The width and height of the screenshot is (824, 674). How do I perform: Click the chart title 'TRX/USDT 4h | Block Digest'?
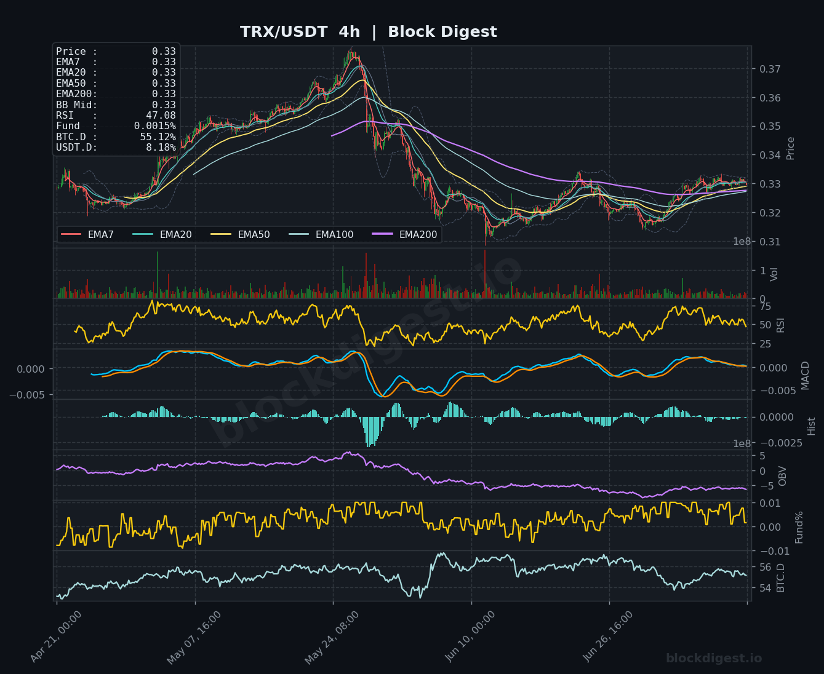pos(368,32)
